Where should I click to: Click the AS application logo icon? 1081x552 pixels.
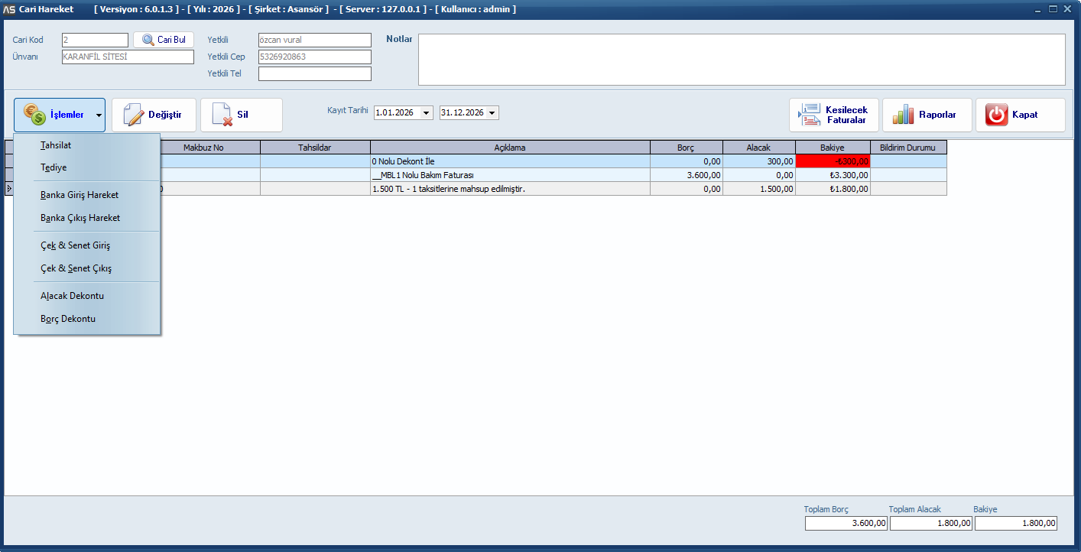(x=9, y=9)
